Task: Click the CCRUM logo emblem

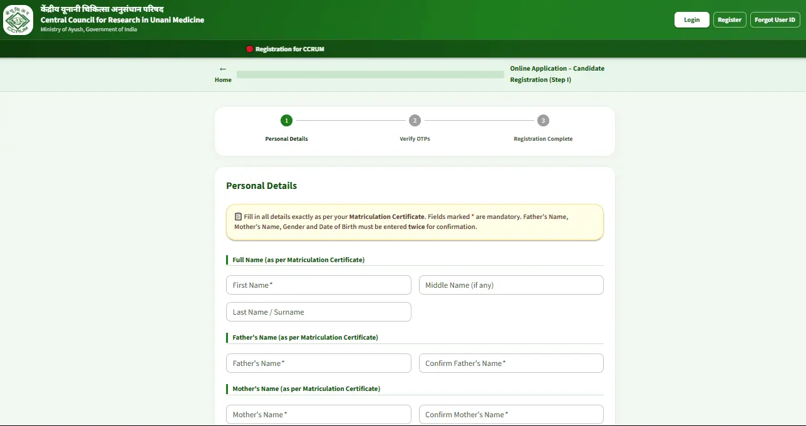Action: pyautogui.click(x=18, y=20)
